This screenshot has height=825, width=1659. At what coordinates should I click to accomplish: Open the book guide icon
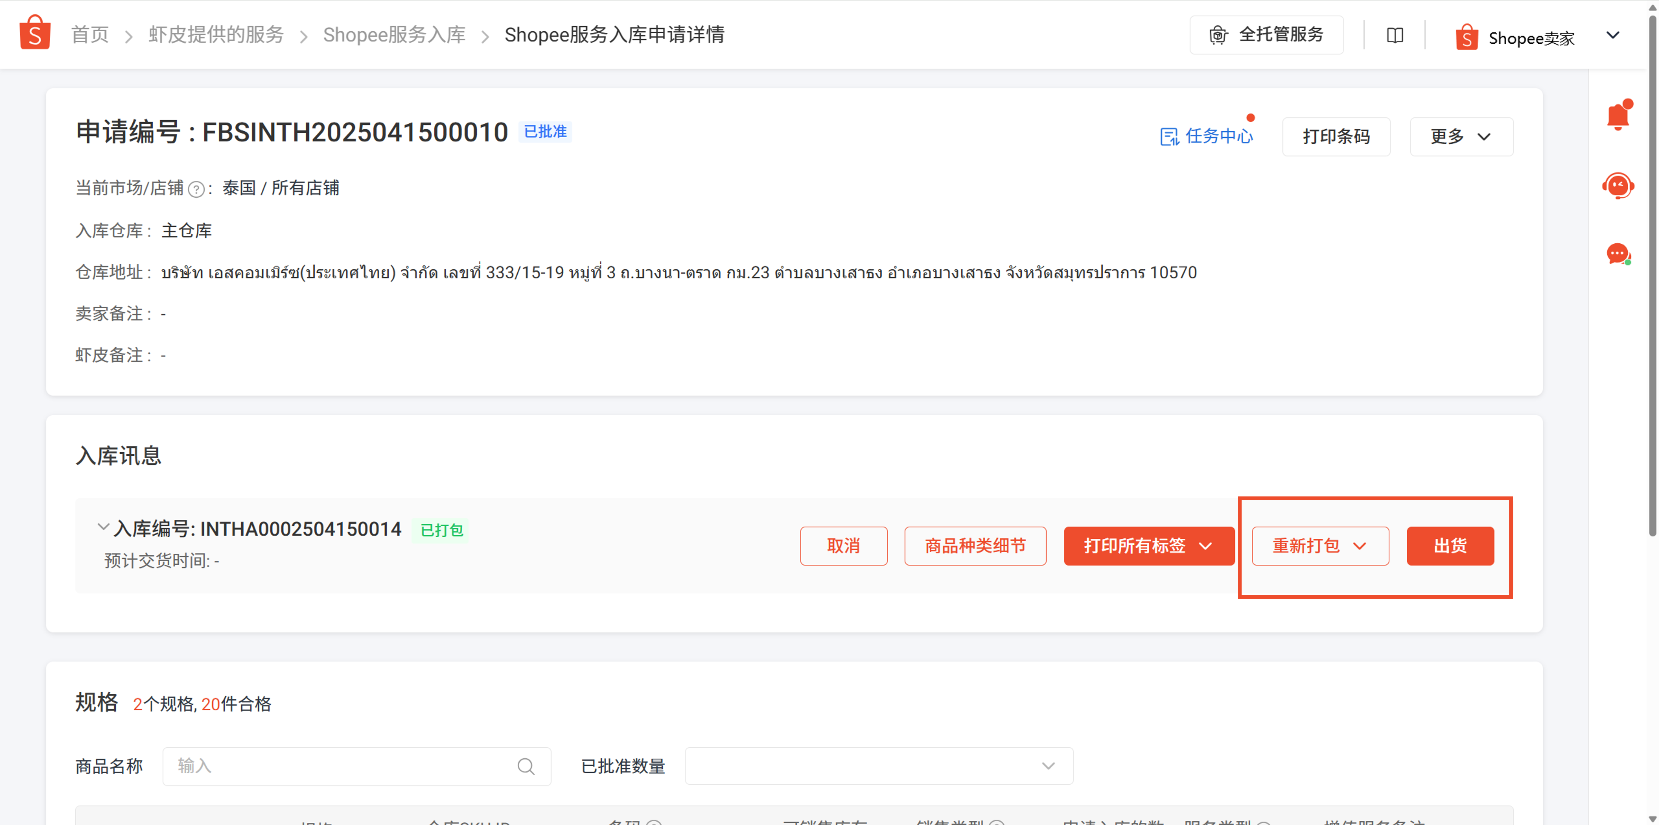point(1394,35)
